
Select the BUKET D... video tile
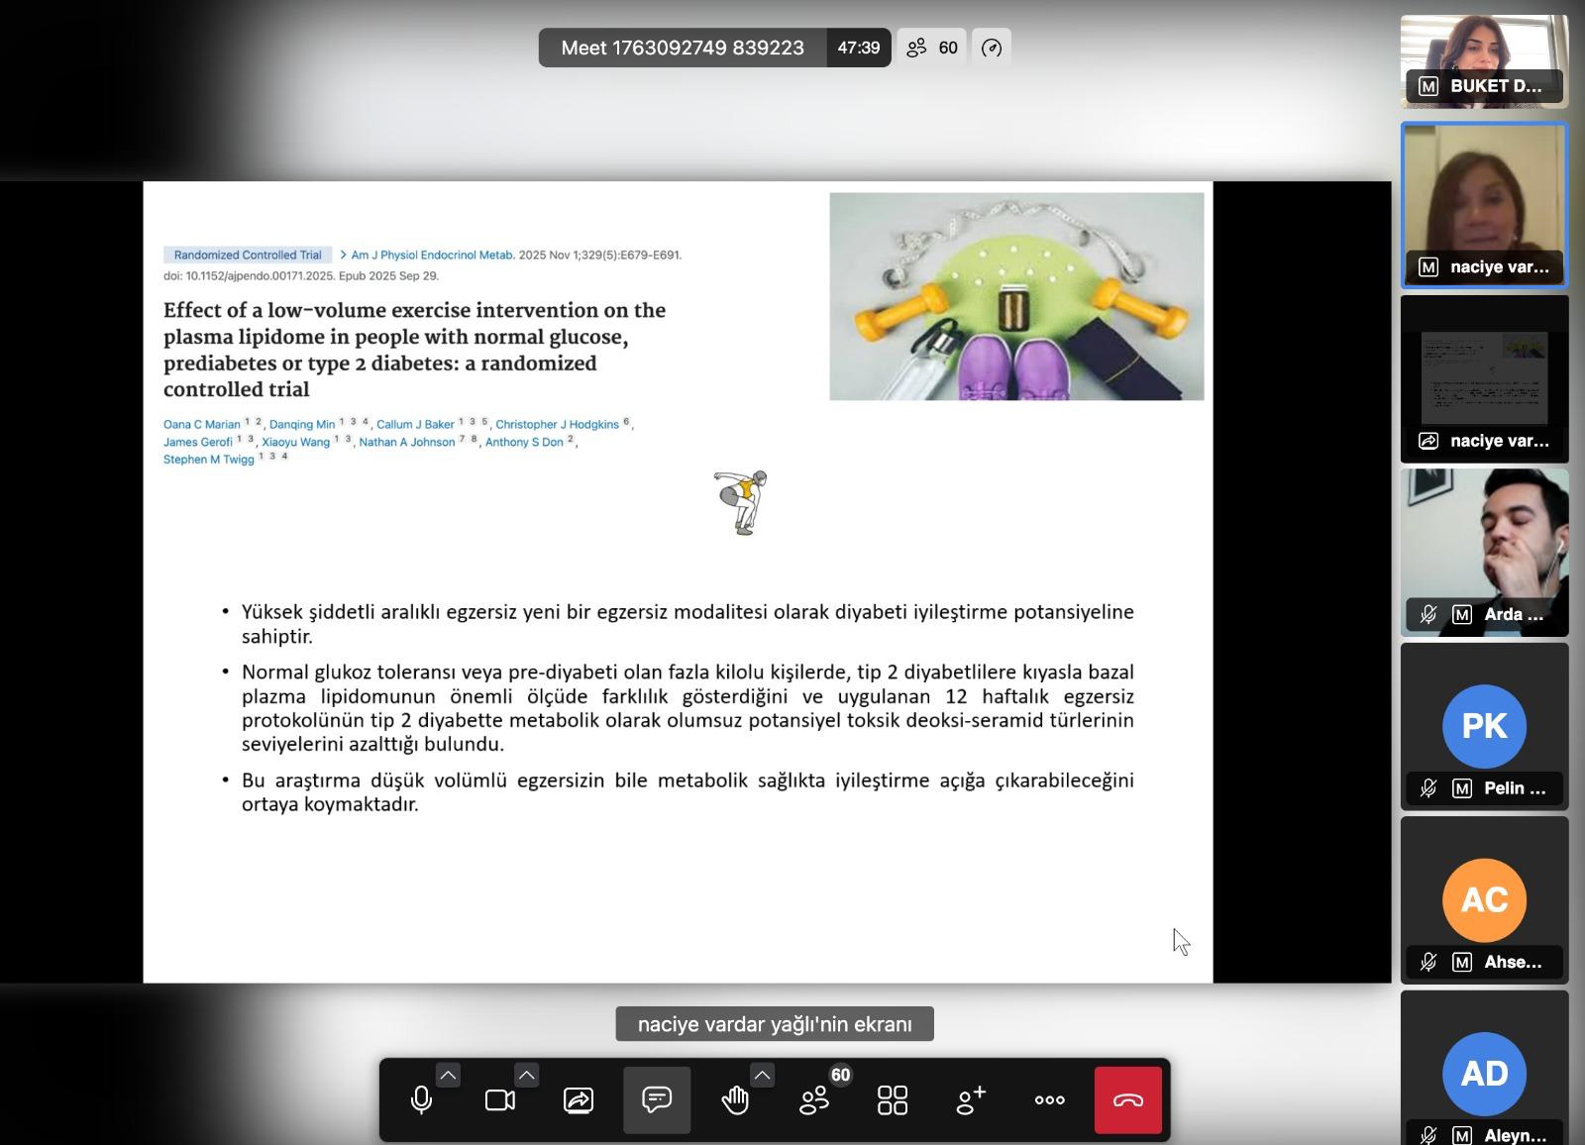[1484, 62]
